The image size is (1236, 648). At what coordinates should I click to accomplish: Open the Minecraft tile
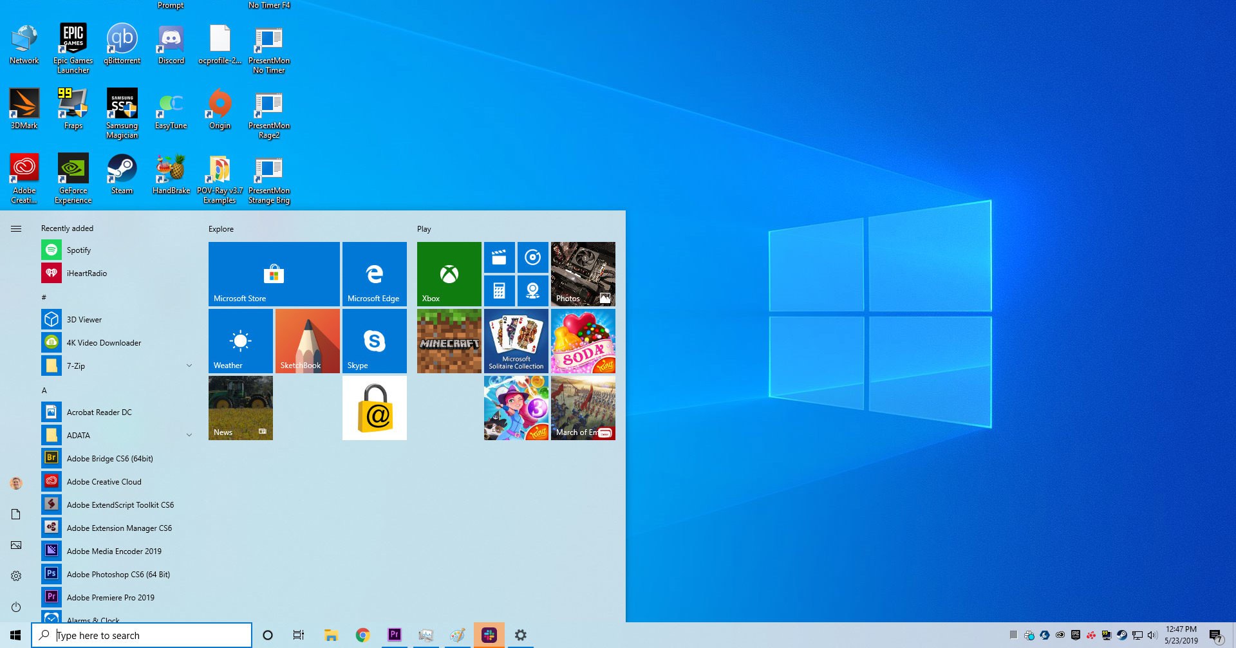click(449, 341)
